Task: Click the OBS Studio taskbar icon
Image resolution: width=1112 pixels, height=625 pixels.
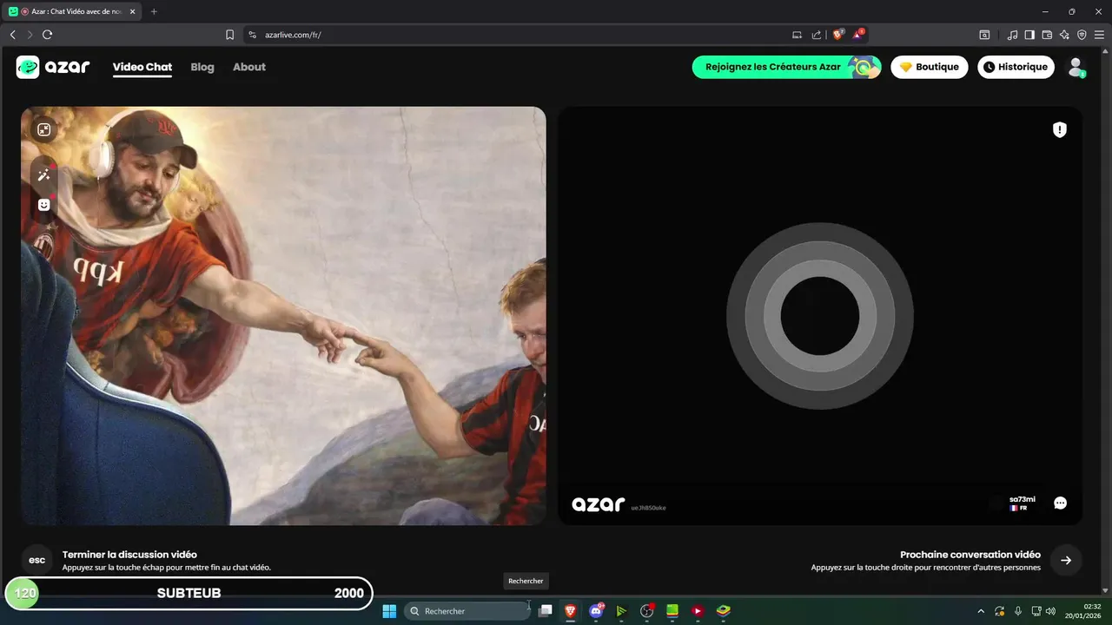Action: coord(646,611)
